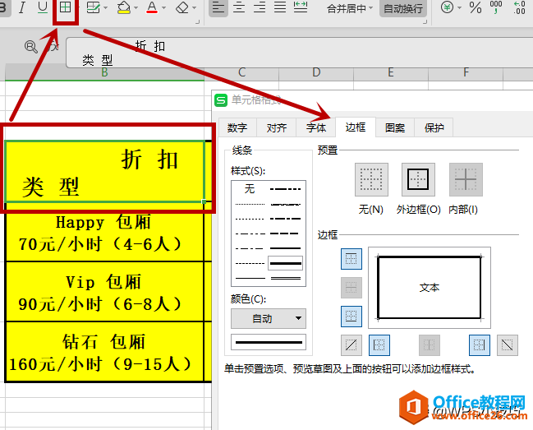
Task: Click in the formula bar input
Action: coord(299,53)
